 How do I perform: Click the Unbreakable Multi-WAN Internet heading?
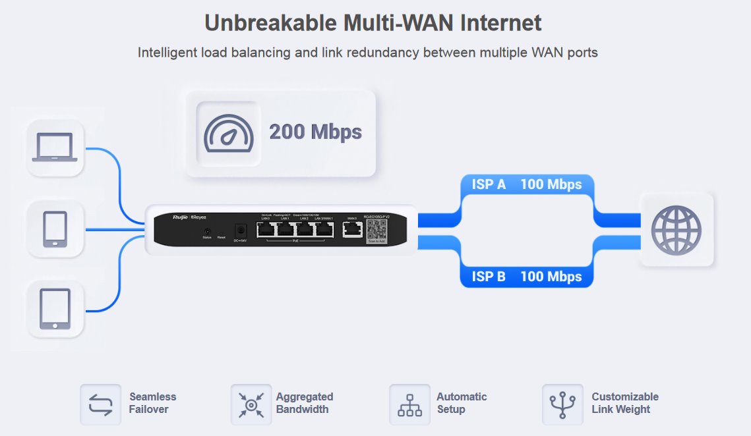(x=373, y=23)
